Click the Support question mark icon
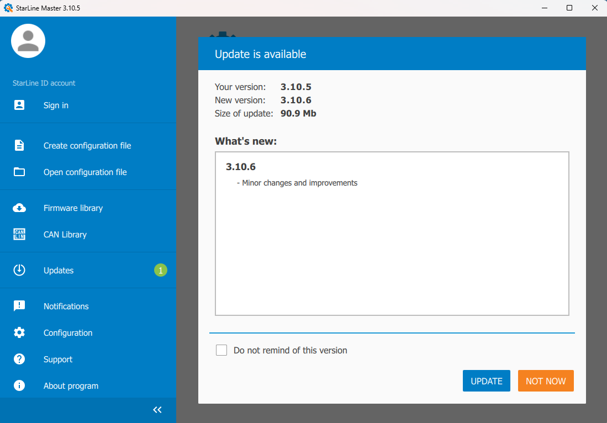607x423 pixels. (19, 359)
